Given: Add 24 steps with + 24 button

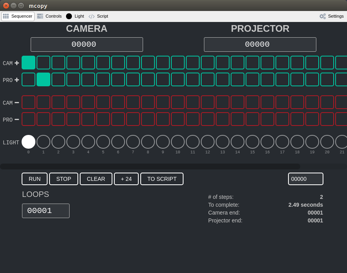Looking at the screenshot, I should click(126, 179).
